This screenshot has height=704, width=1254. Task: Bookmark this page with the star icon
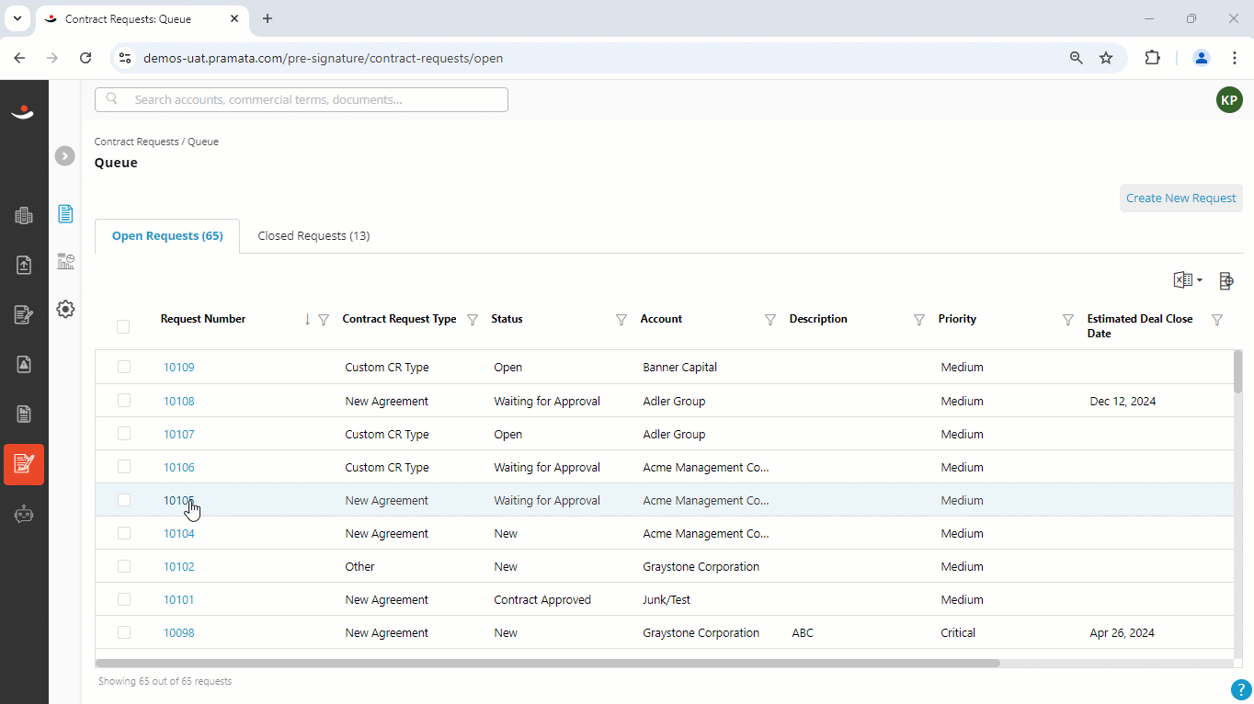point(1106,58)
